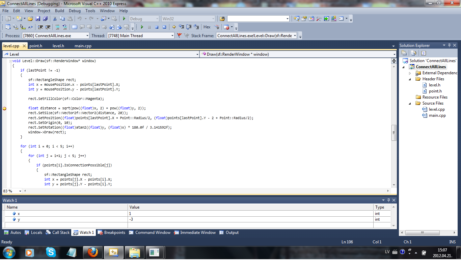Screen dimensions: 461x270
Task: Click the Undo arrow icon
Action: [79, 19]
